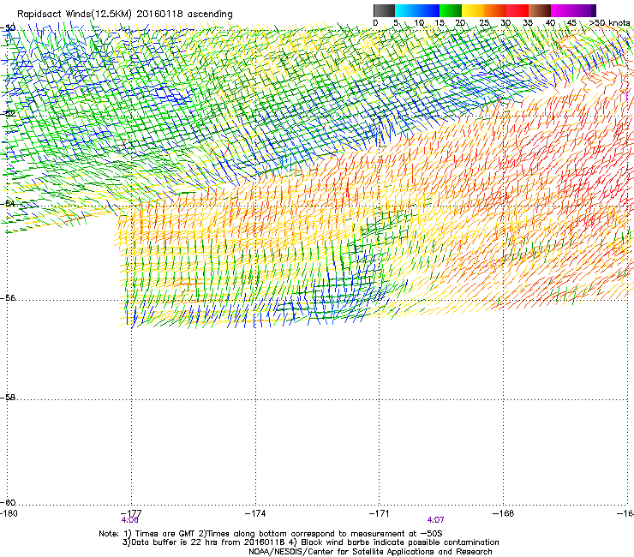The height and width of the screenshot is (557, 634).
Task: Click the legend label '40'
Action: pyautogui.click(x=550, y=23)
